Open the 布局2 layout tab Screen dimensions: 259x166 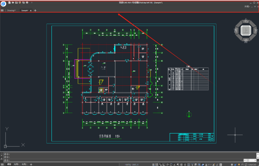click(24, 164)
